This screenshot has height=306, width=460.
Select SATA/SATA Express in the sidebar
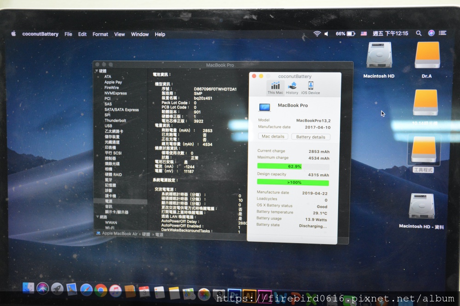tap(121, 110)
